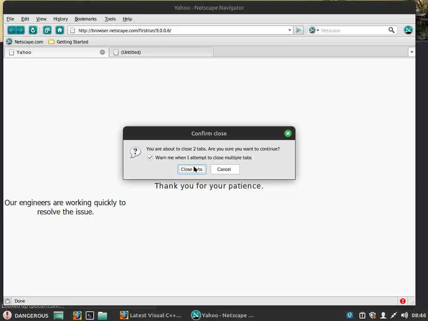Click the Go arrow next to the address bar
Viewport: 428px width, 321px height.
[x=298, y=30]
